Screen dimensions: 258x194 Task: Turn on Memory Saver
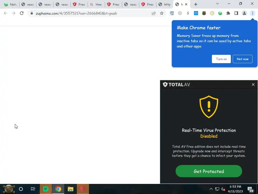pyautogui.click(x=221, y=59)
